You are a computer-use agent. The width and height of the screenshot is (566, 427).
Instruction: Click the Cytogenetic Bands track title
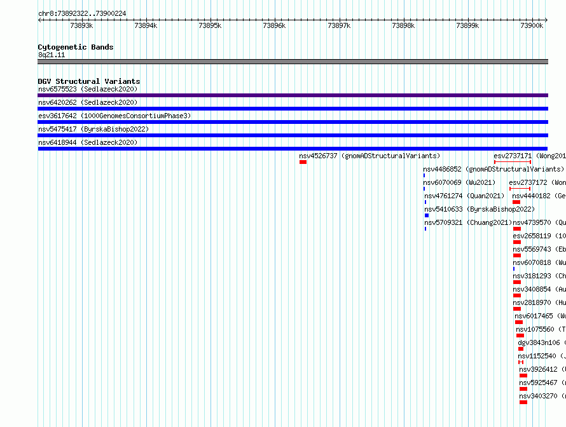click(76, 47)
